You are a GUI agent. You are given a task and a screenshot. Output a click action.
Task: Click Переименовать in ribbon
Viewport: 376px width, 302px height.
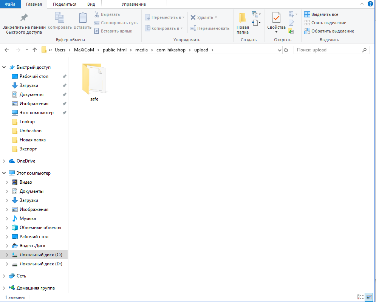210,28
